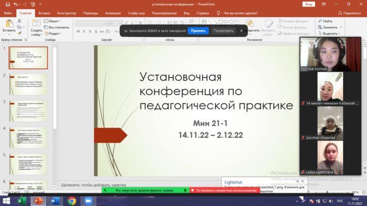Switch to the Конструктор tab

(x=66, y=13)
